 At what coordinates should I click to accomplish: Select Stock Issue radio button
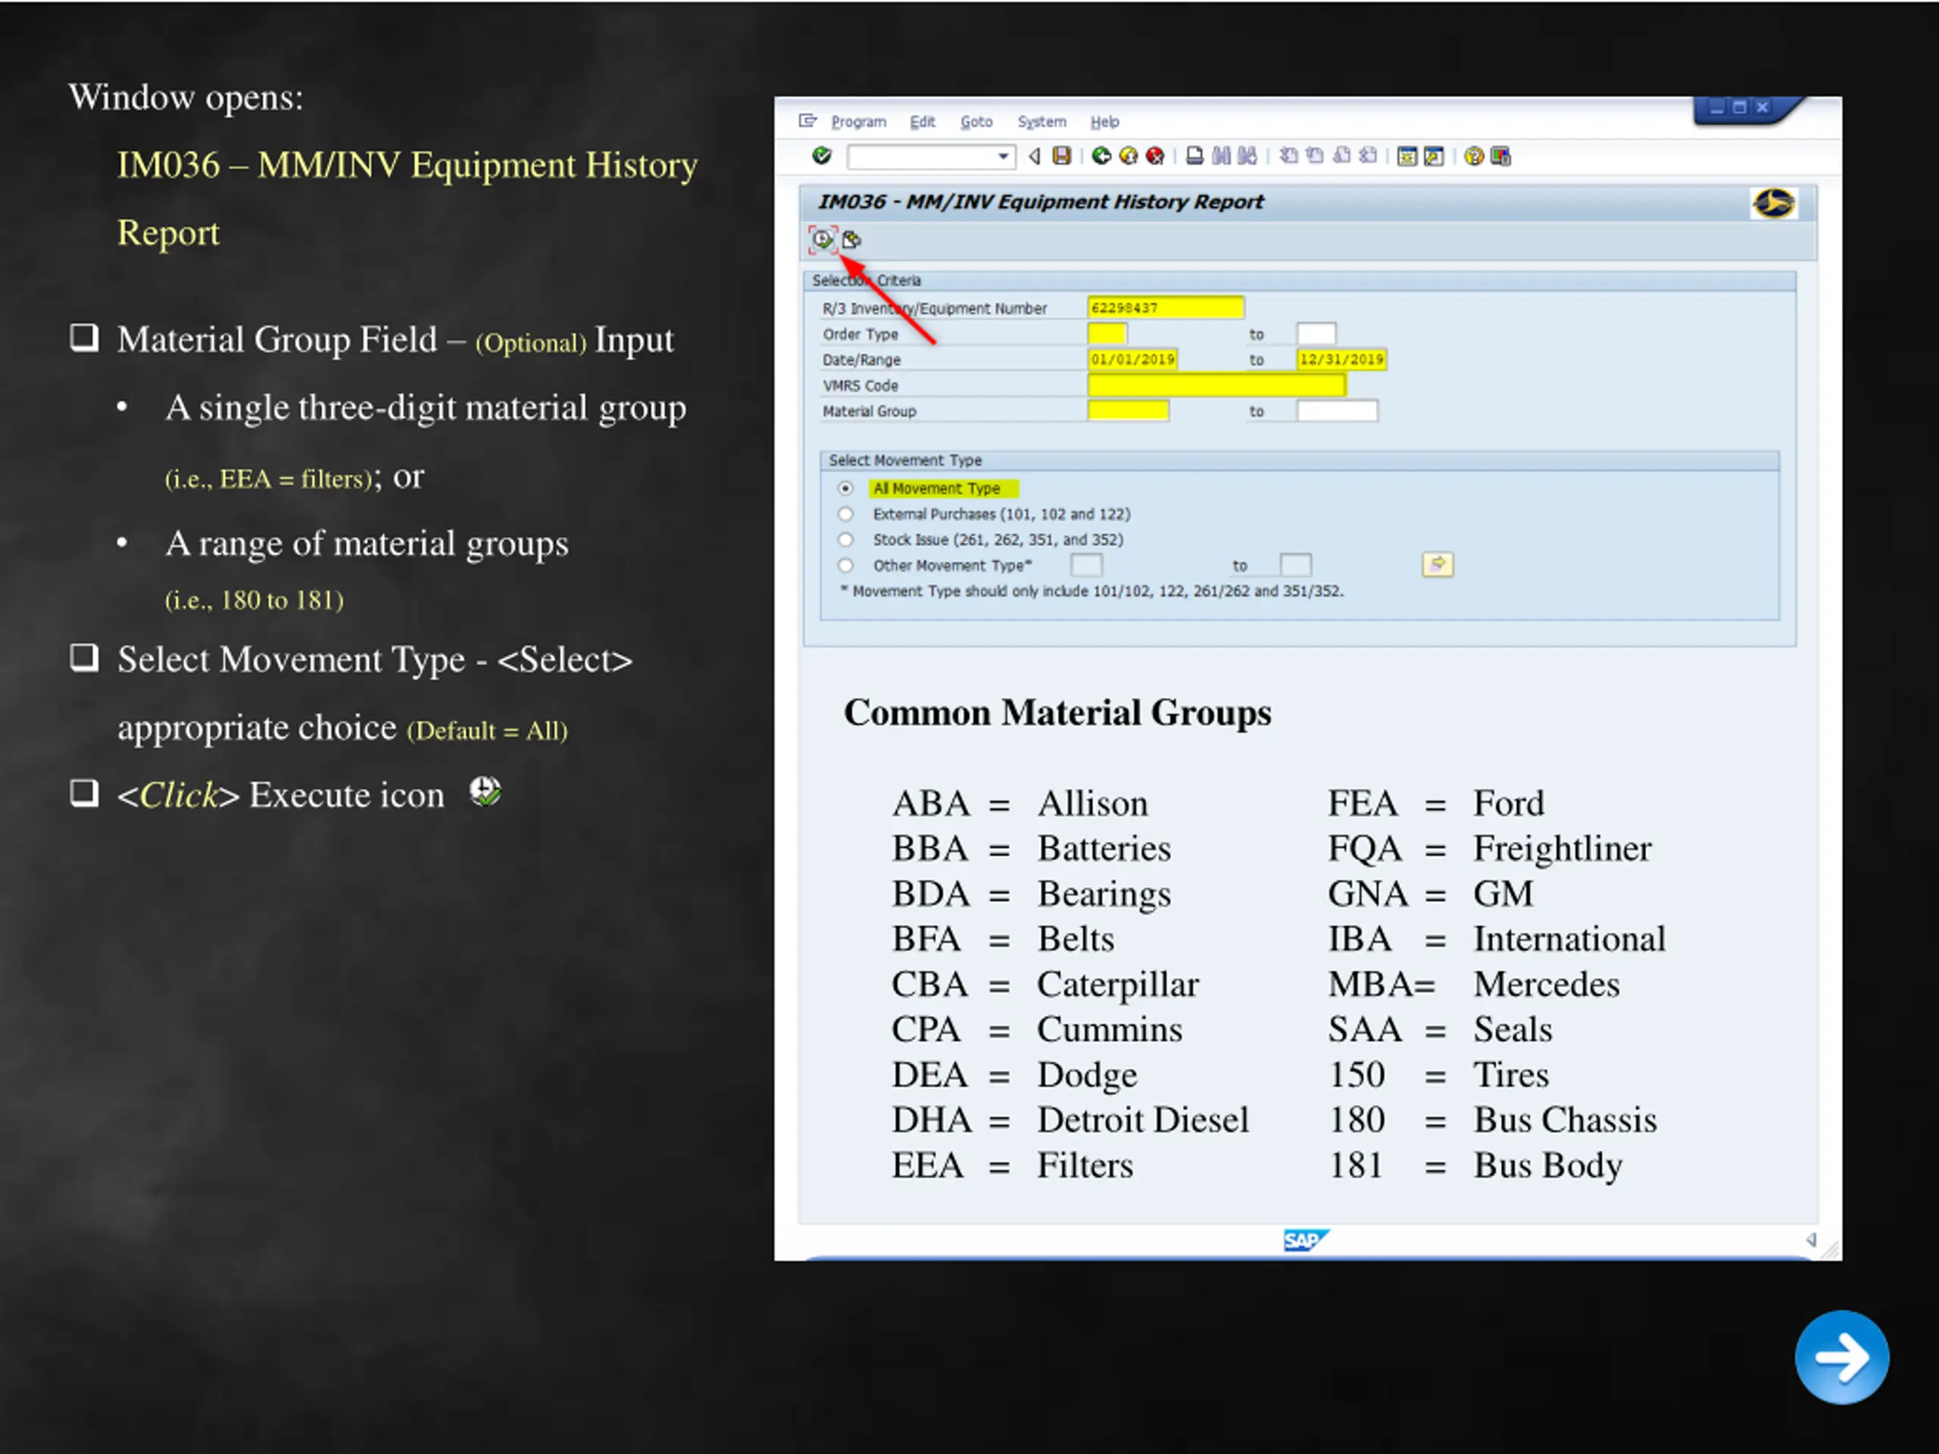coord(845,540)
